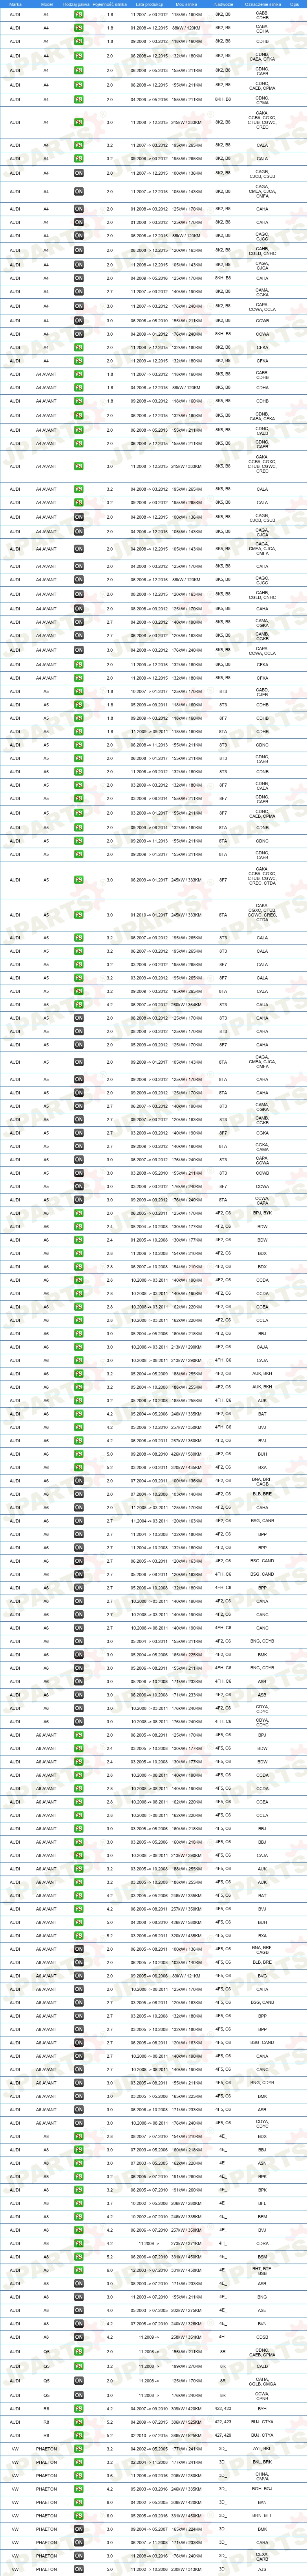Viewport: 307px width, 2576px height.
Task: Click petrol icon for A5 3.0 01.2010 CTDA row
Action: pos(79,914)
